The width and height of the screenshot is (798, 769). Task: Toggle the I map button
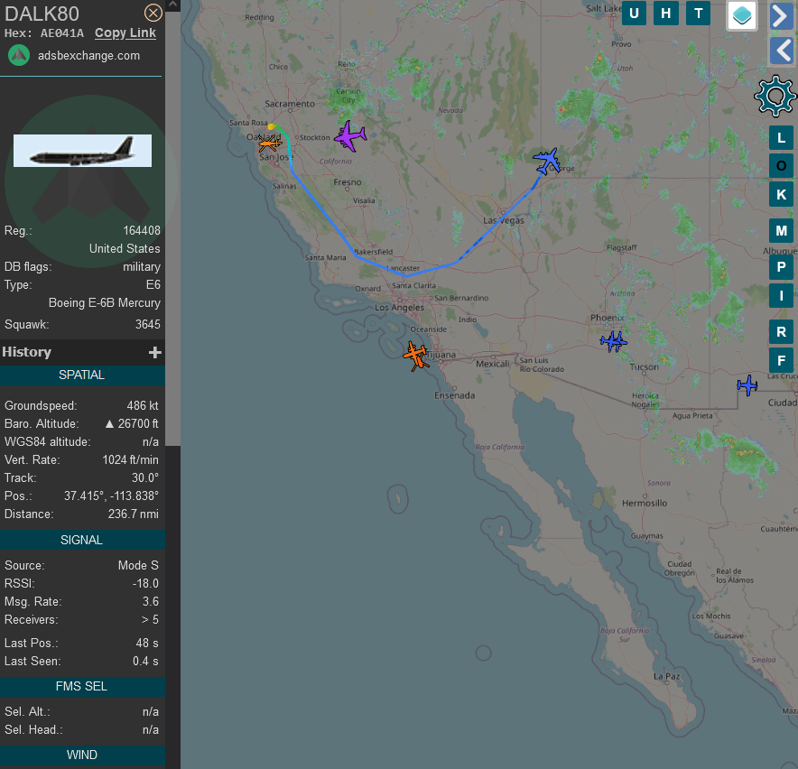point(781,296)
